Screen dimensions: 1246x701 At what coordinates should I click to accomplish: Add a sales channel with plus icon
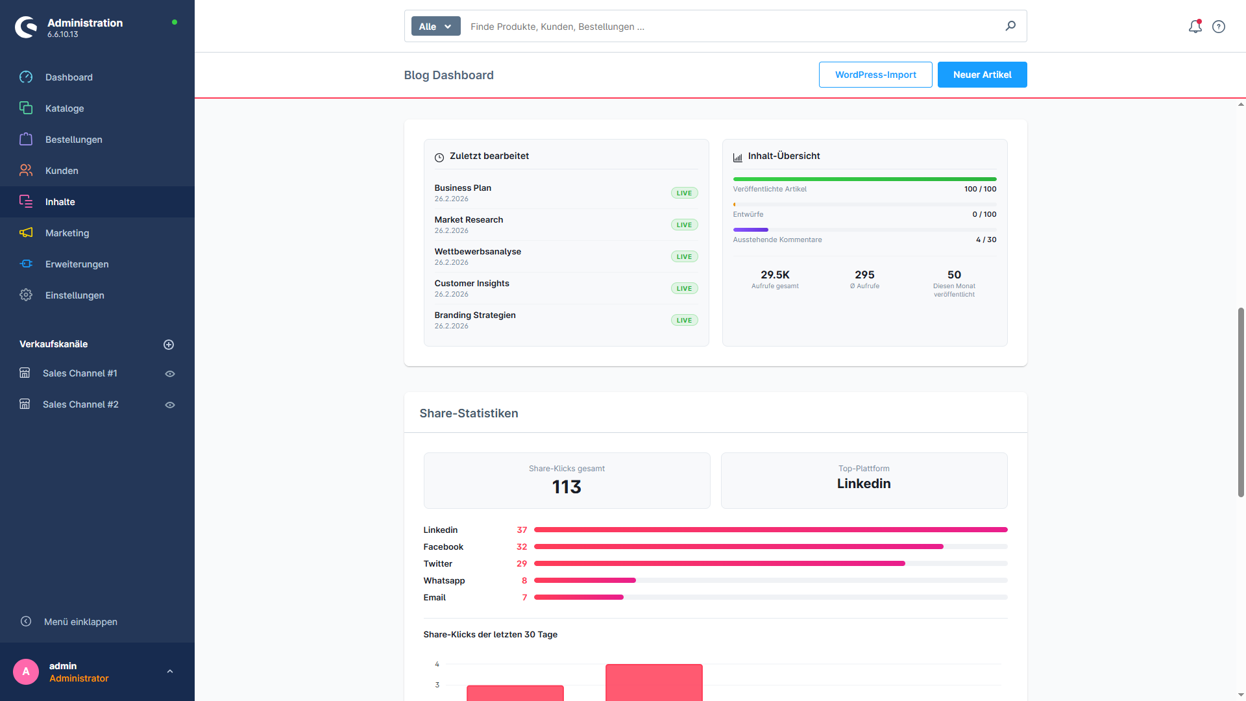point(169,345)
